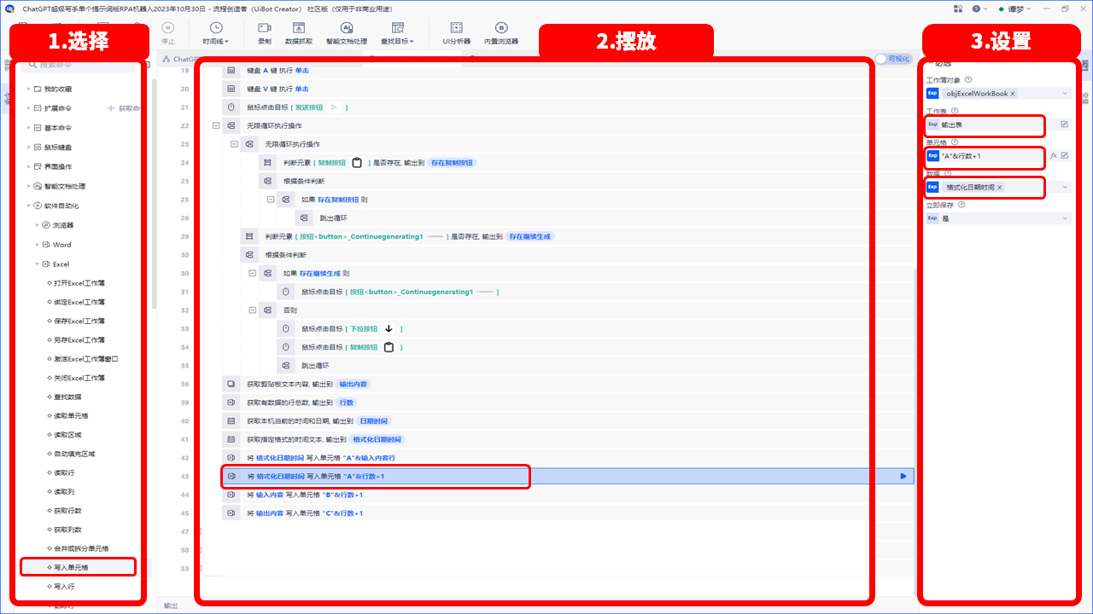Open the 内置浏览器 built-in browser

tap(501, 33)
